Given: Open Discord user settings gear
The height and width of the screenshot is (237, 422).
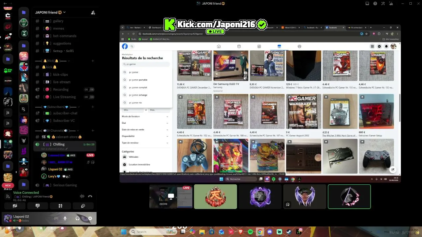Looking at the screenshot, I should point(90,218).
